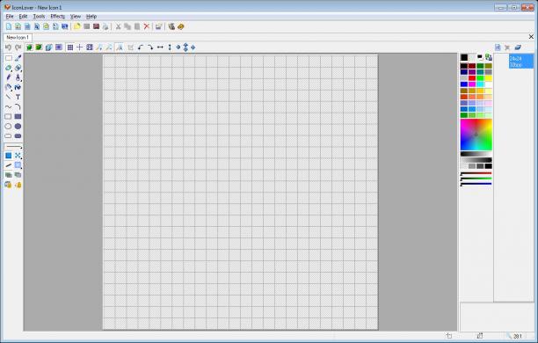Open the Tools menu
The width and height of the screenshot is (538, 343).
click(x=39, y=17)
